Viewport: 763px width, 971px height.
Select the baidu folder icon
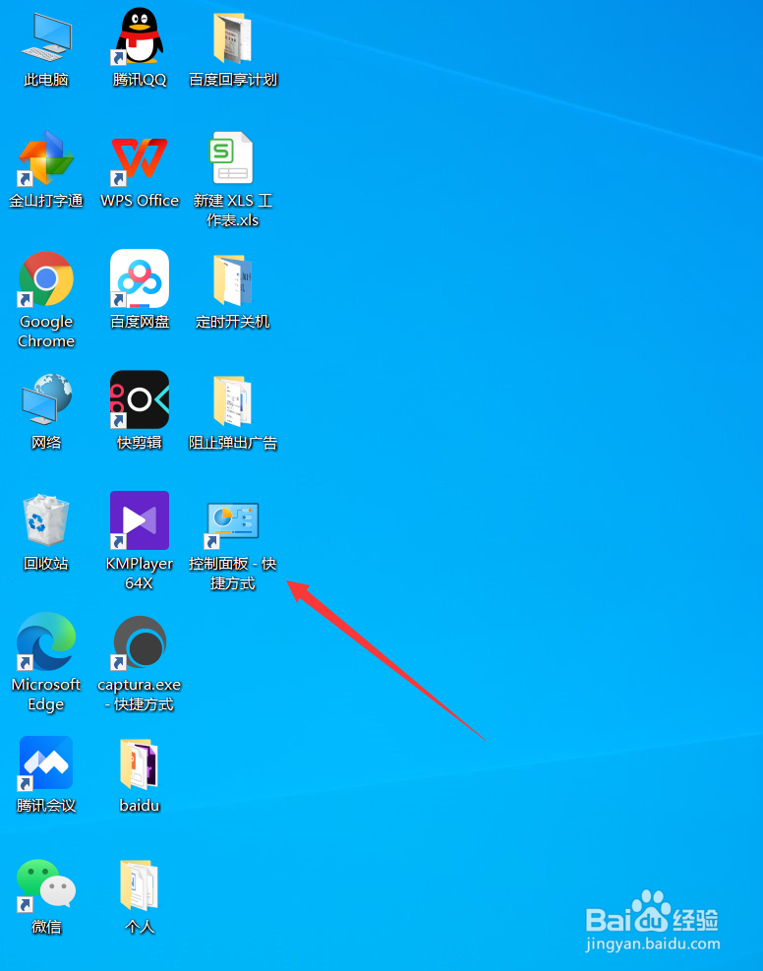point(140,763)
